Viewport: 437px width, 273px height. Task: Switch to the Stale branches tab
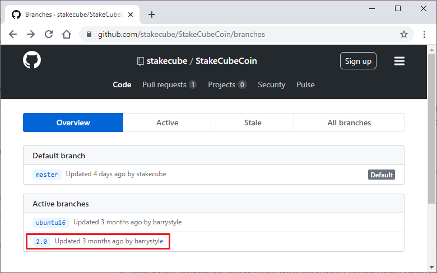[x=253, y=123]
